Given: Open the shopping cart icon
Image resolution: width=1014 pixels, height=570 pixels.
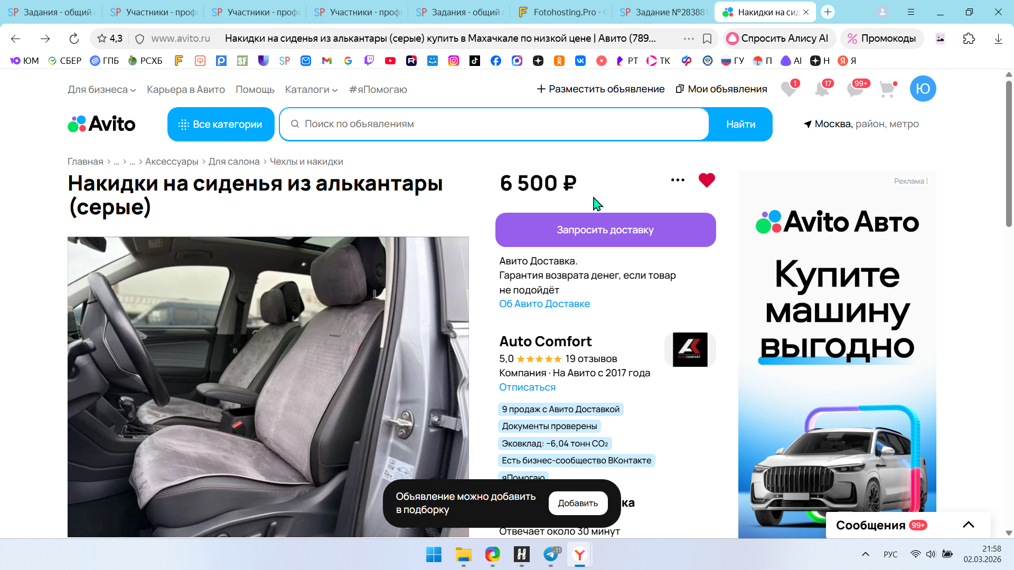Looking at the screenshot, I should [888, 89].
